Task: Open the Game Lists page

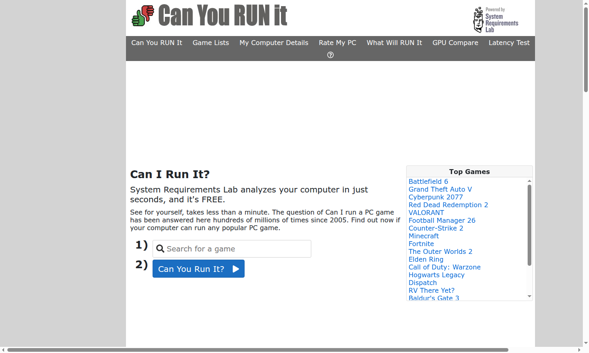Action: pos(211,43)
